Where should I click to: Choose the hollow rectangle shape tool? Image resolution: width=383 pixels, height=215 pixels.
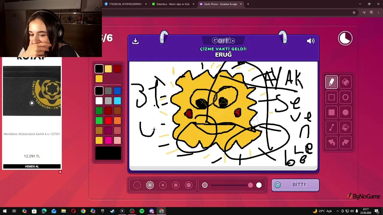[332, 97]
